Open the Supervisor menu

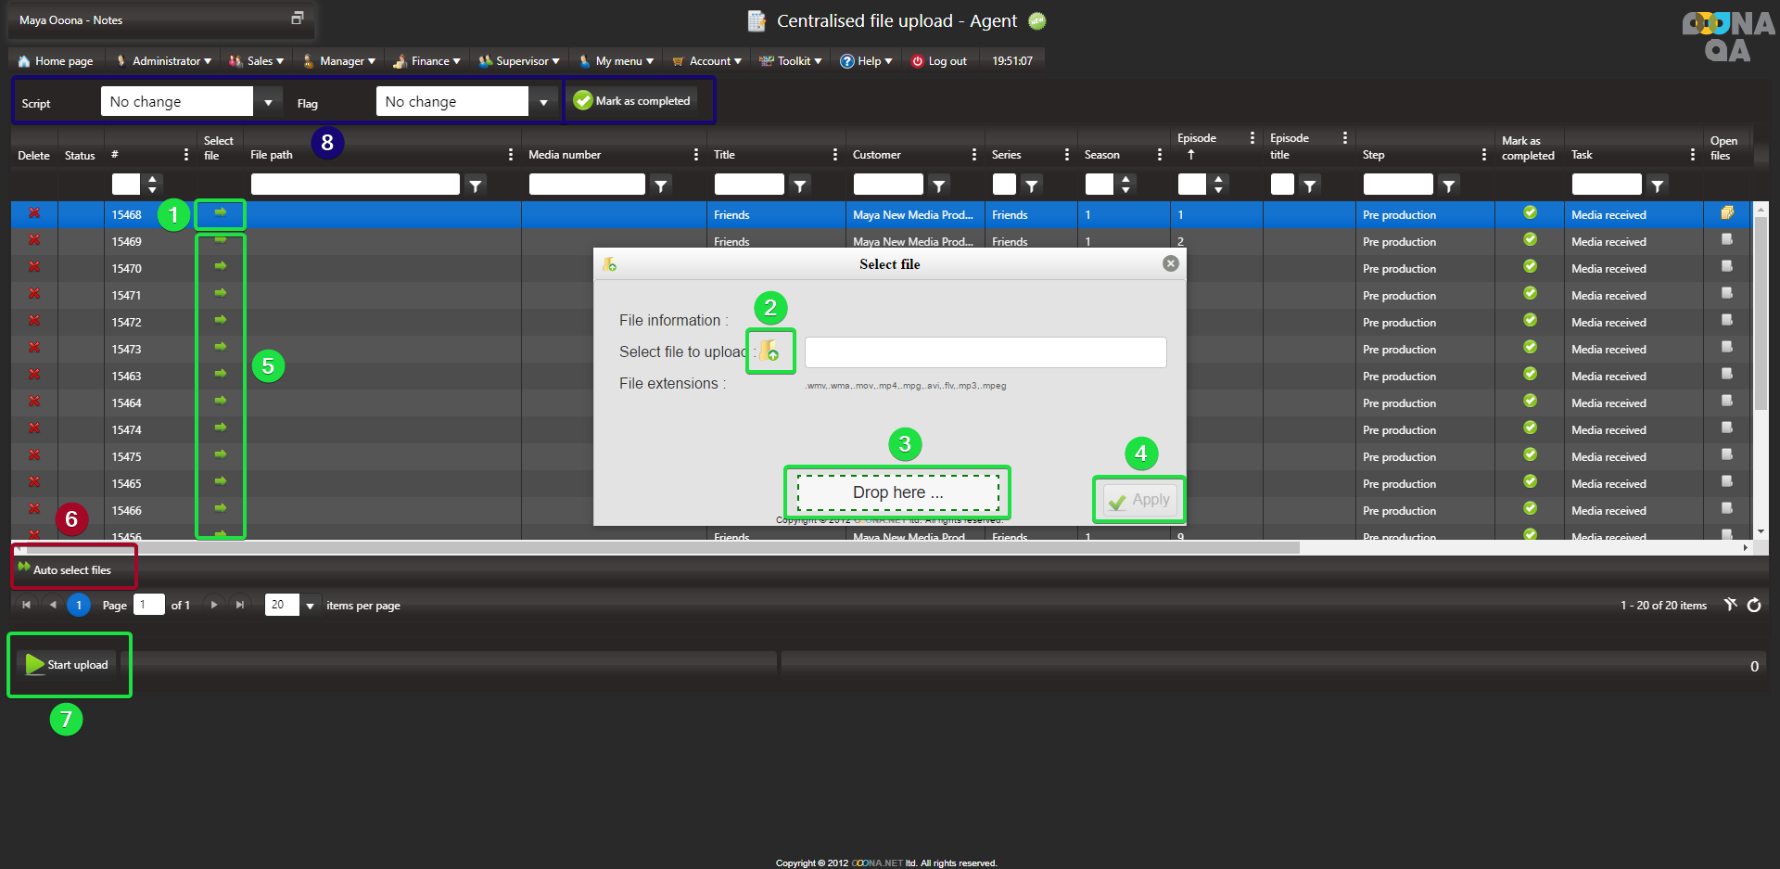tap(519, 61)
